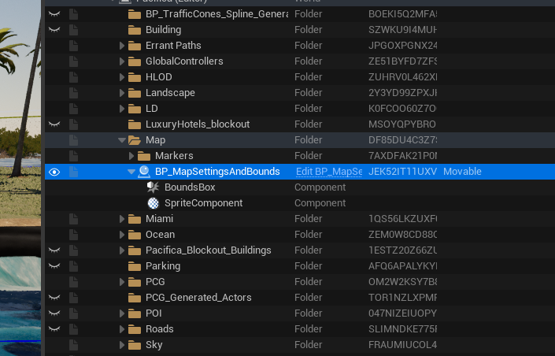Open Edit BP_MapSettingsAndBounds blueprint link
555x356 pixels.
329,172
